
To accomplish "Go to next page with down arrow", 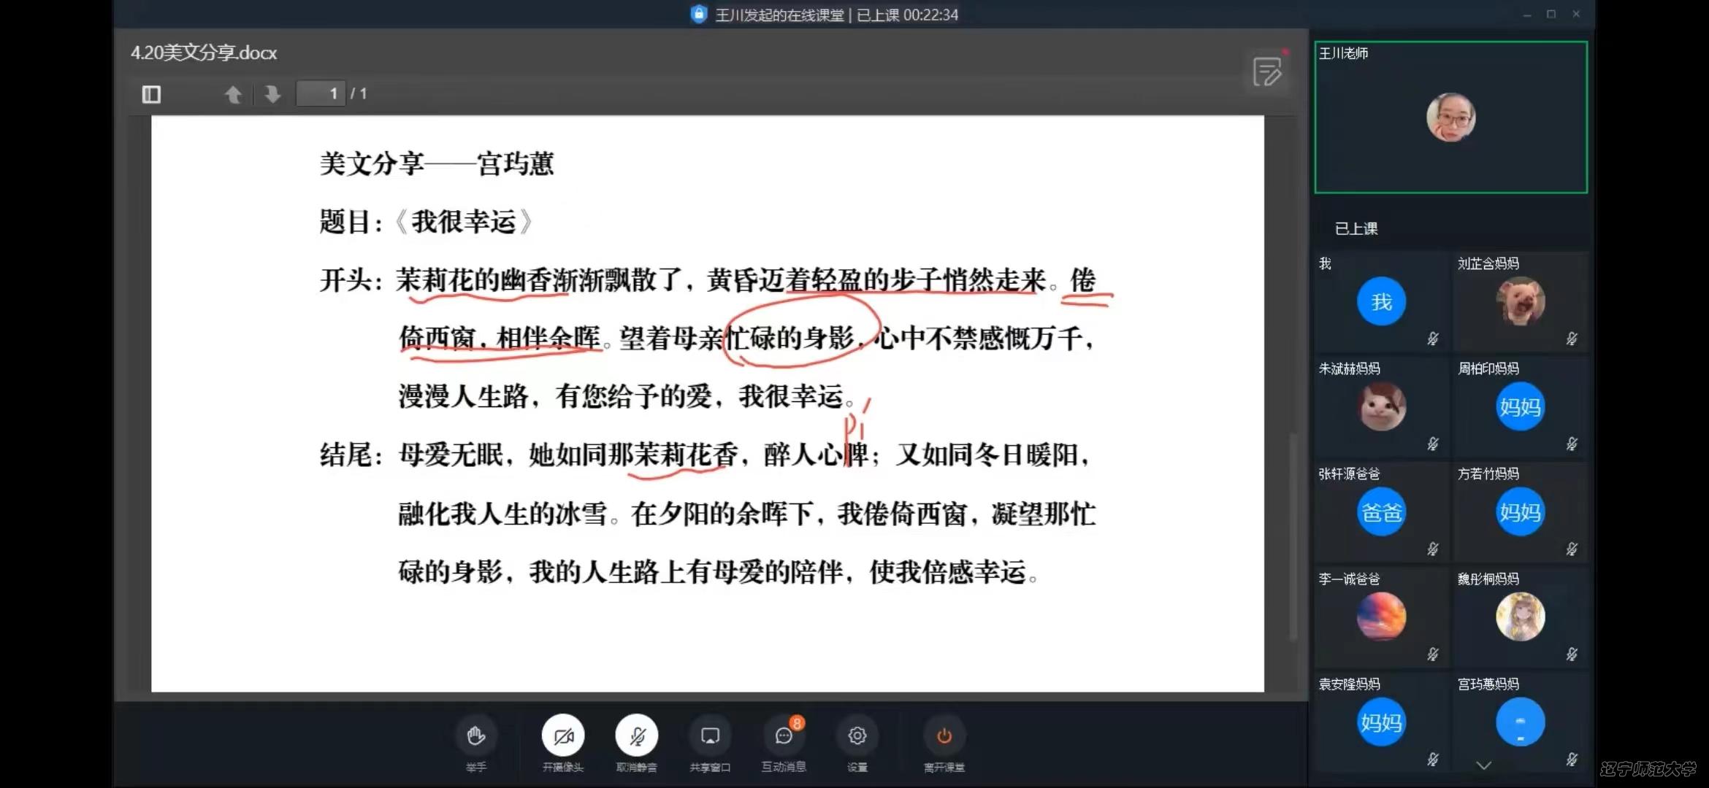I will pos(271,93).
